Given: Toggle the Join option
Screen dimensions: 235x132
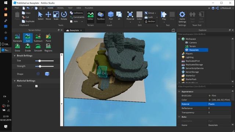Looking at the screenshot, I should (74, 21).
